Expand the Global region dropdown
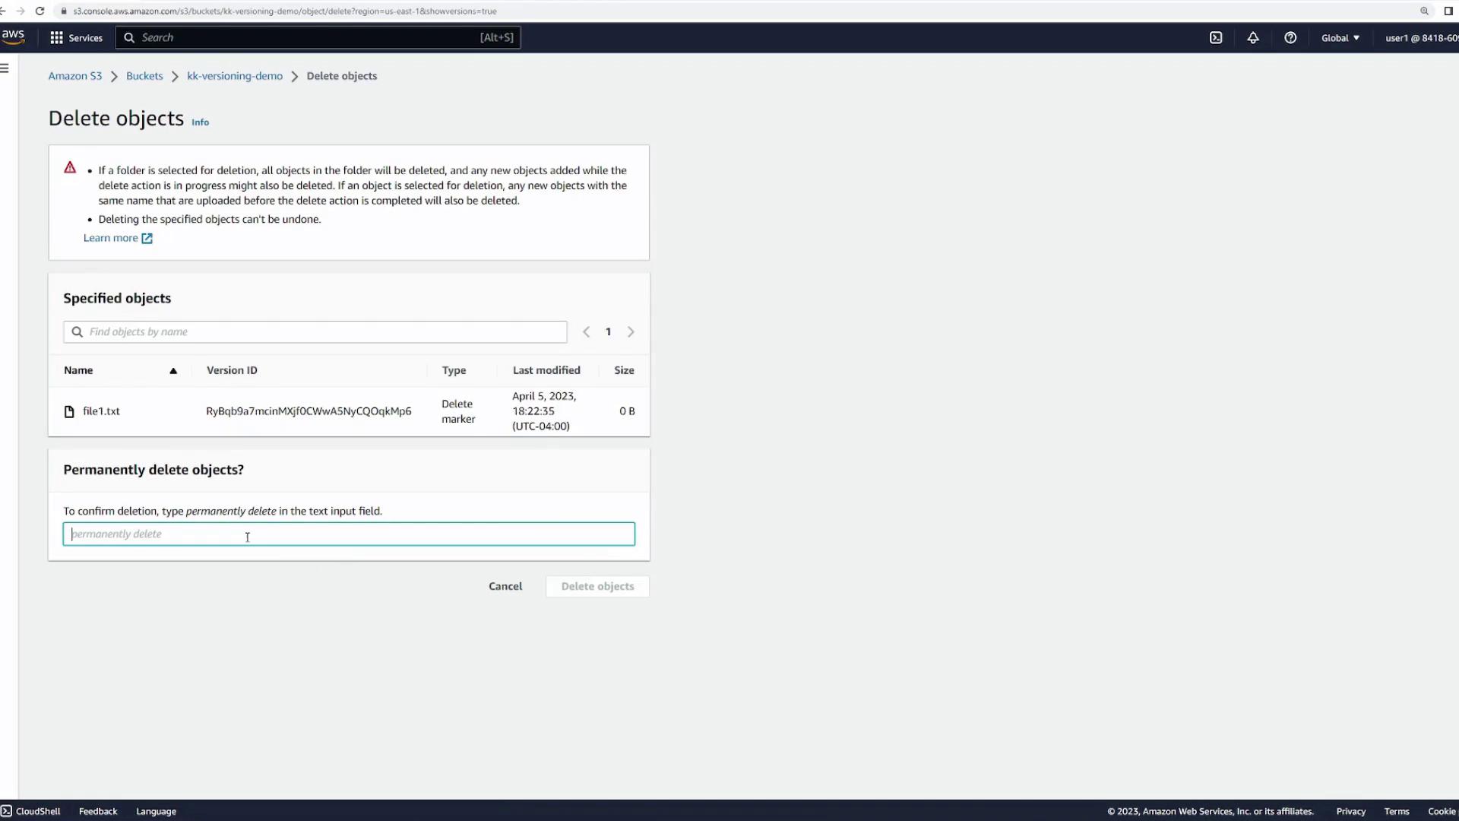This screenshot has height=821, width=1459. [x=1340, y=38]
